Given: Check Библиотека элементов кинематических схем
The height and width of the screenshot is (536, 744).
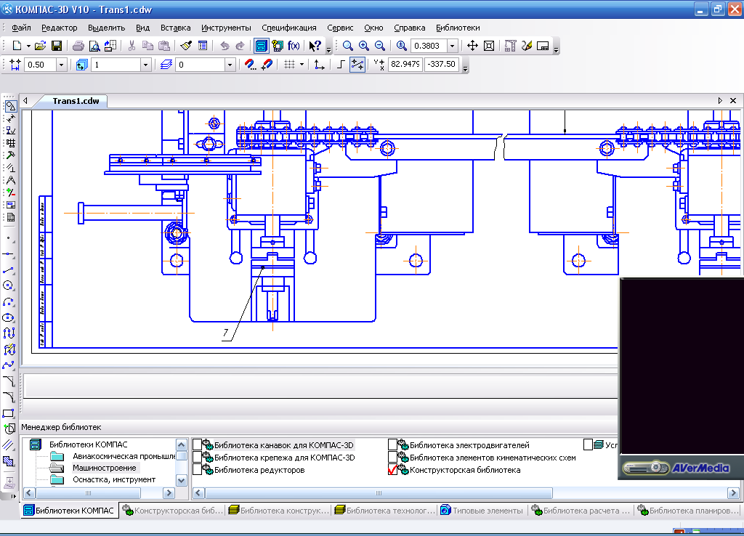Looking at the screenshot, I should pyautogui.click(x=393, y=458).
